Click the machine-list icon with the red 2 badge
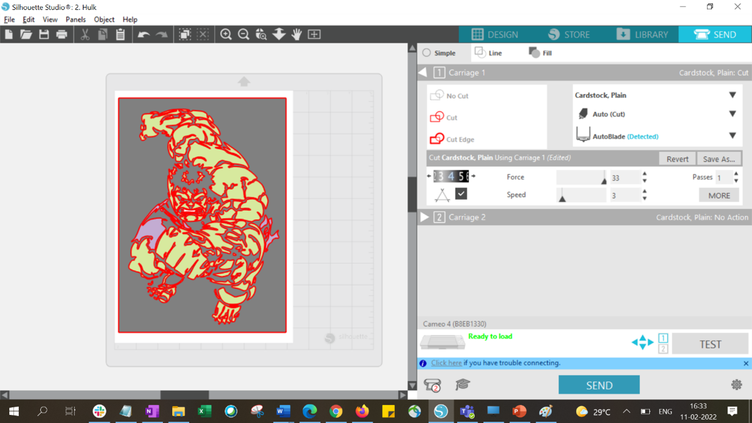Viewport: 752px width, 423px height. (x=433, y=385)
